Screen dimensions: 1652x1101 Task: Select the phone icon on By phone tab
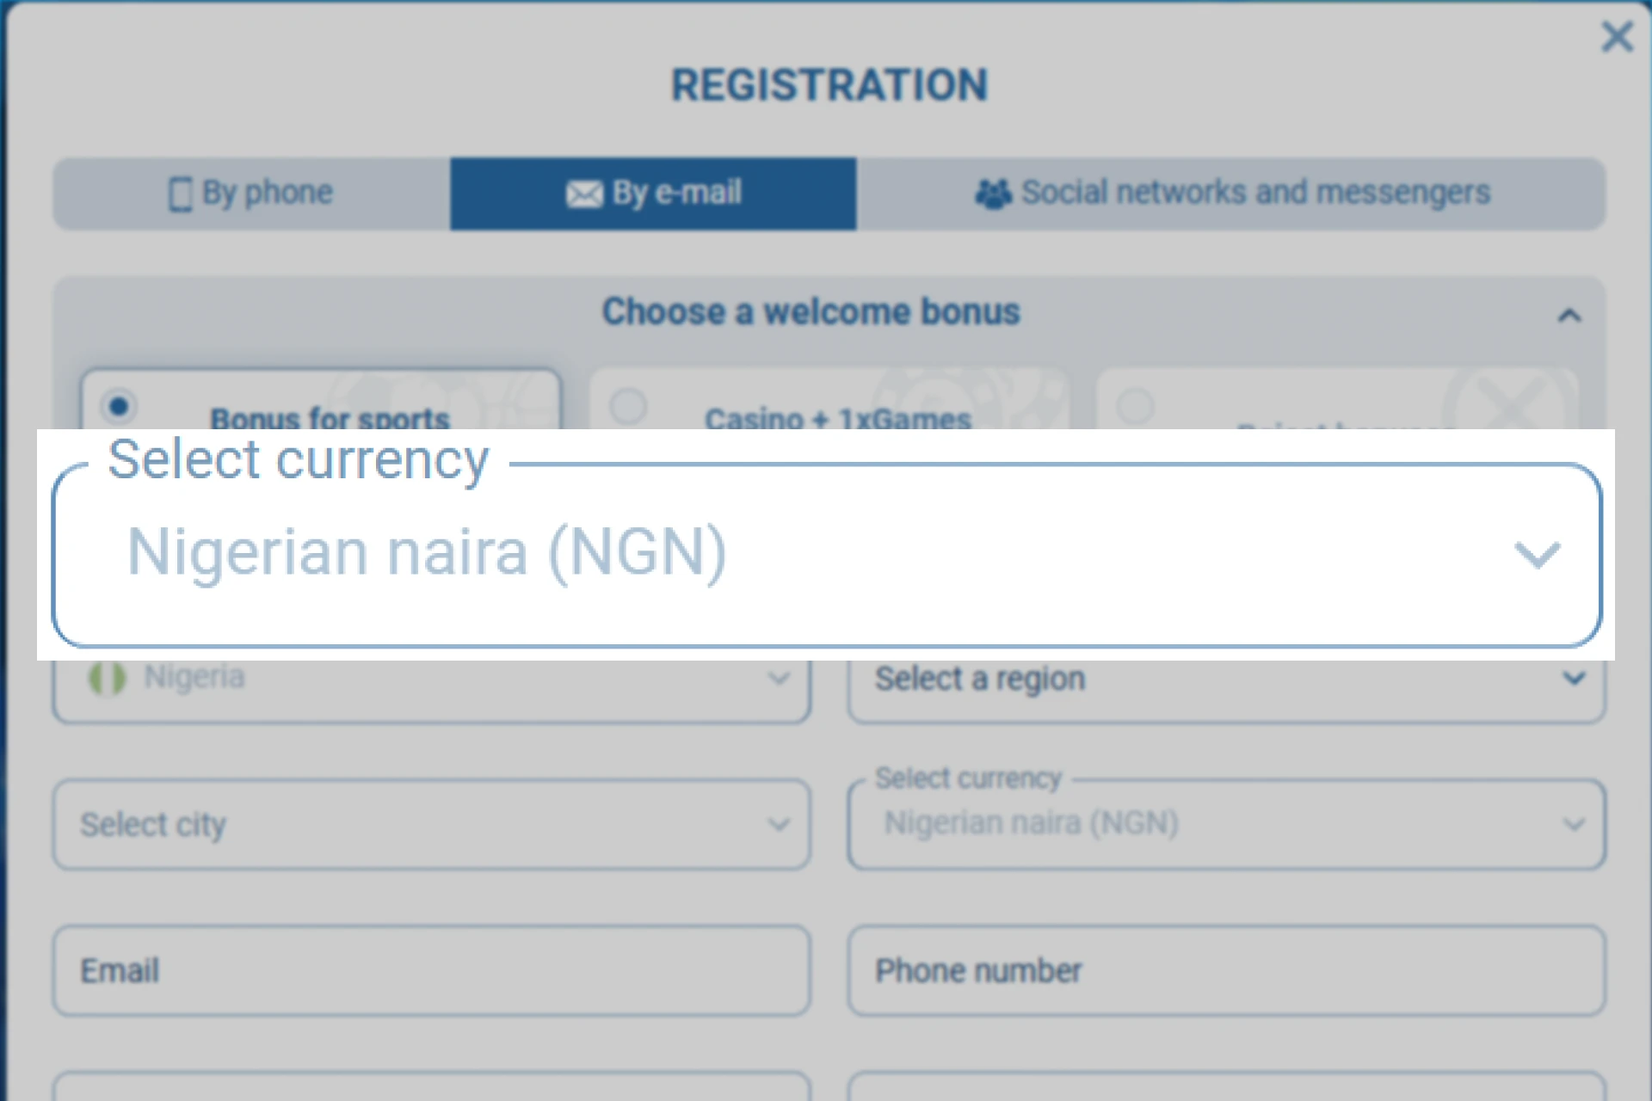(x=182, y=194)
